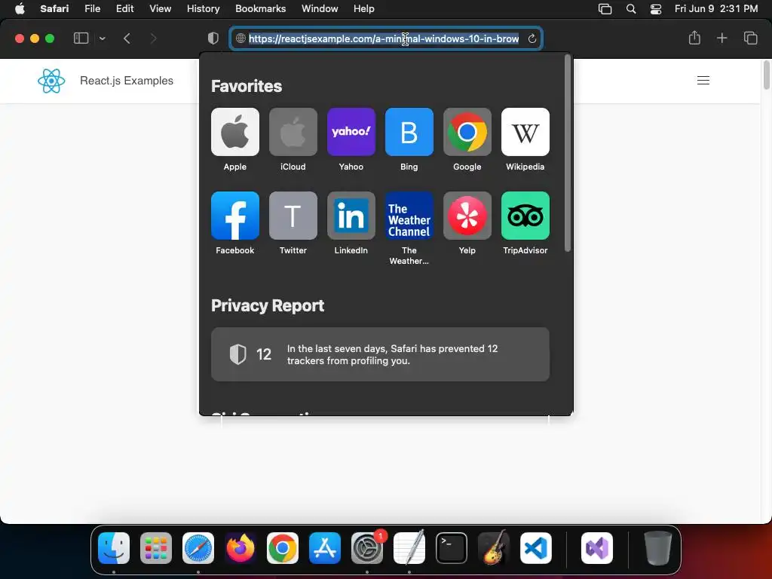Open the Edit menu
The width and height of the screenshot is (772, 579).
pos(124,9)
